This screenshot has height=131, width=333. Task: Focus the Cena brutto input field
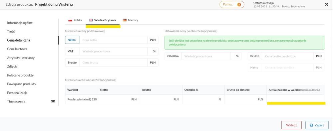click(113, 63)
